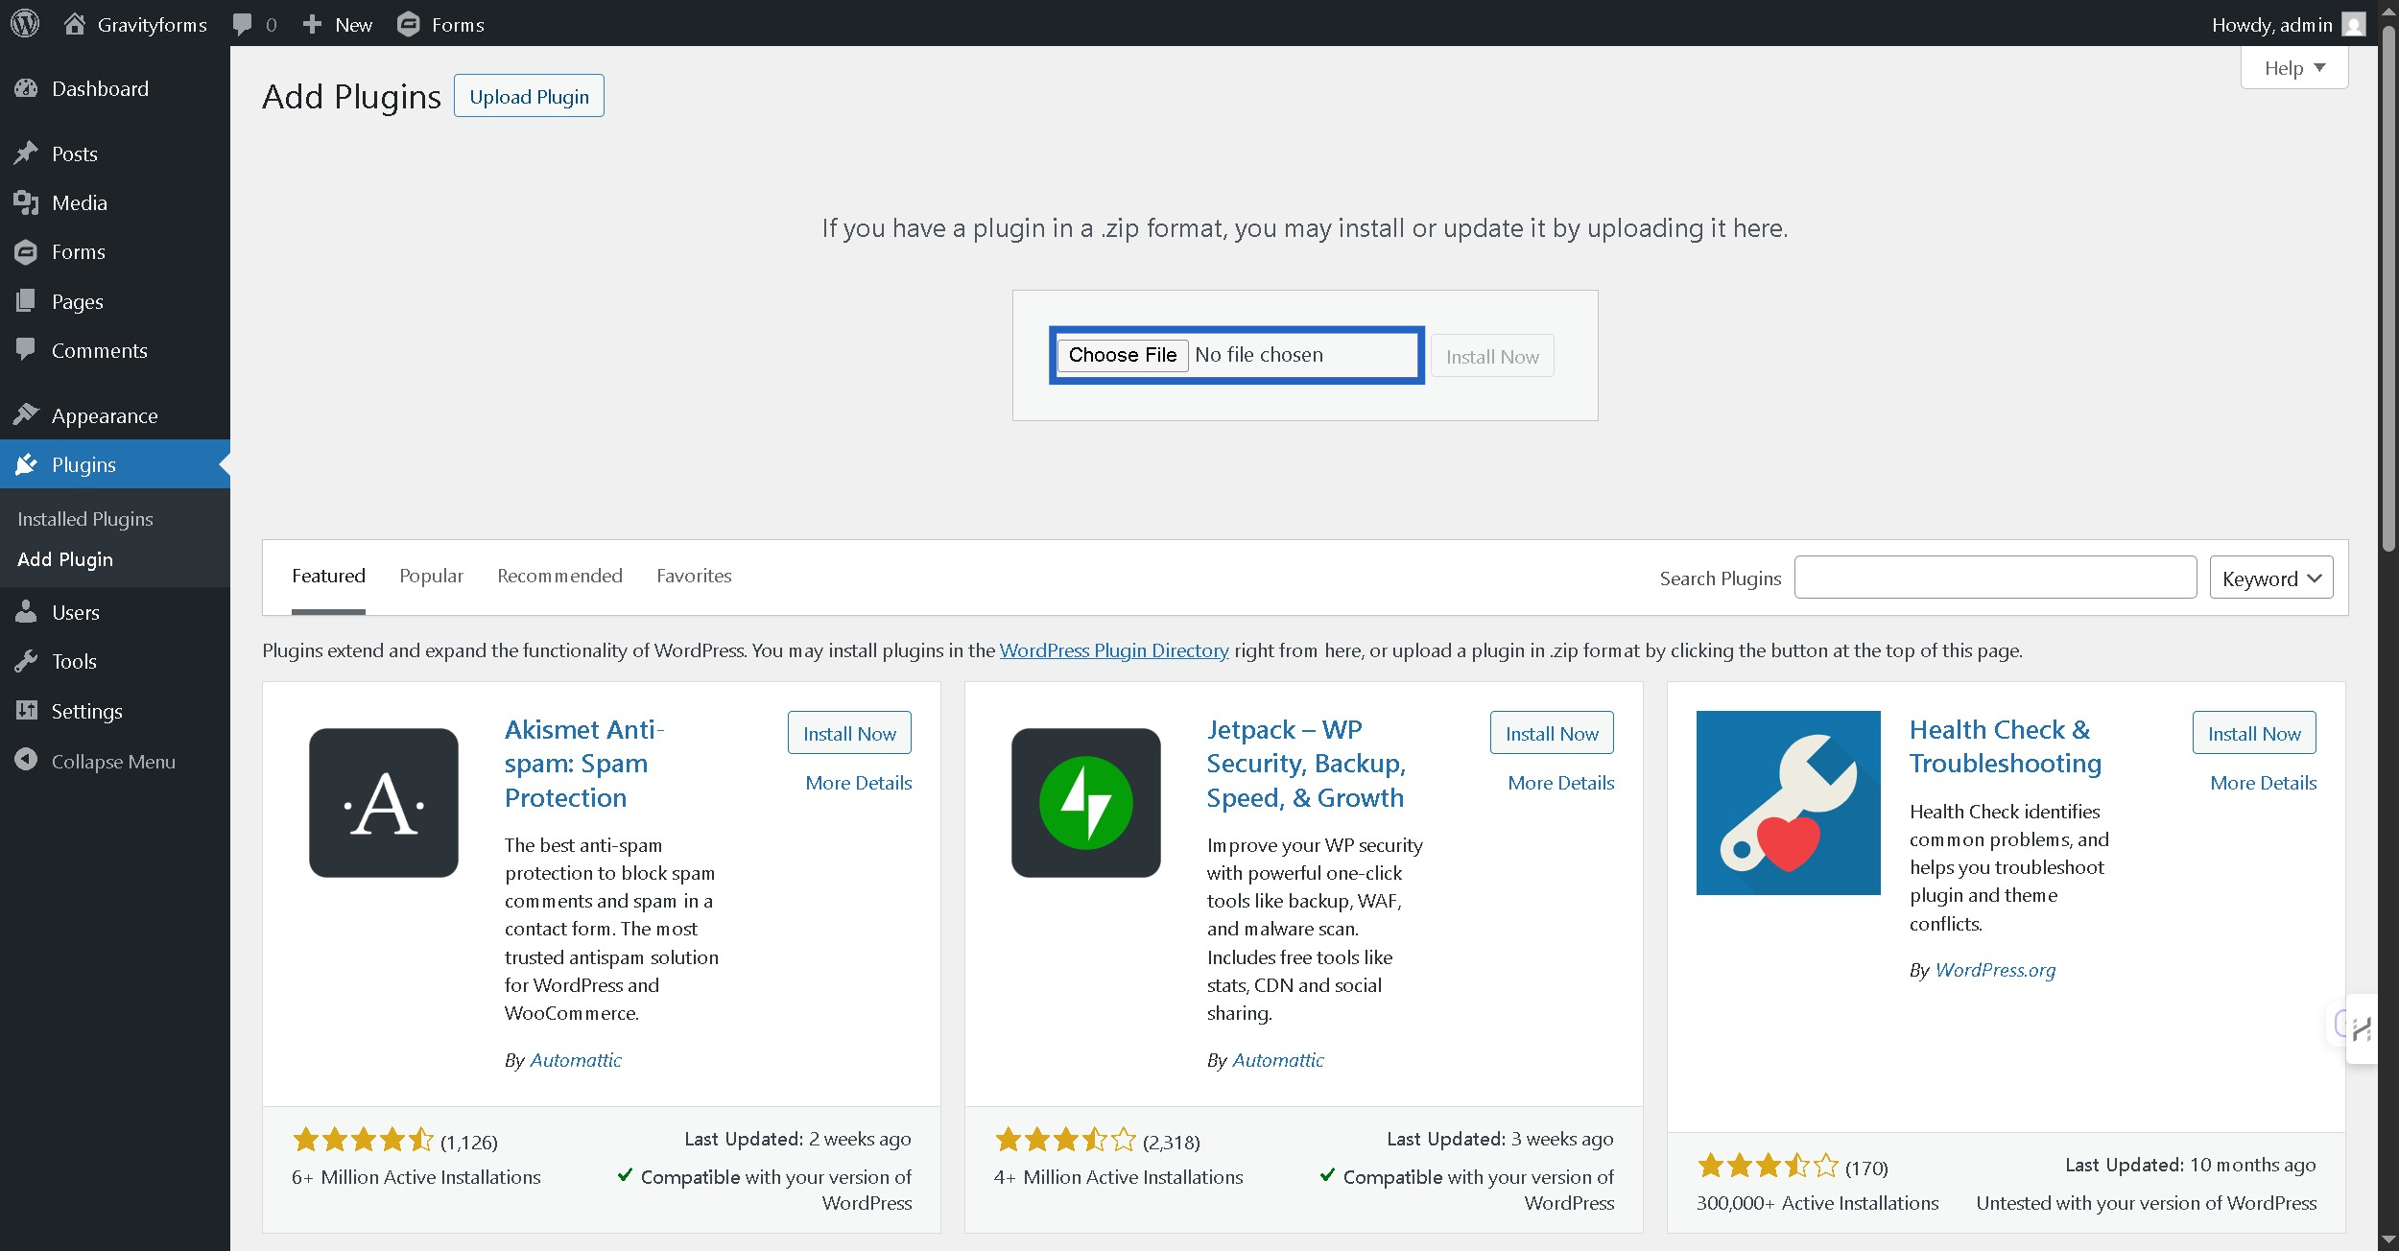This screenshot has height=1251, width=2399.
Task: Open the WordPress Plugin Directory link
Action: [1114, 650]
